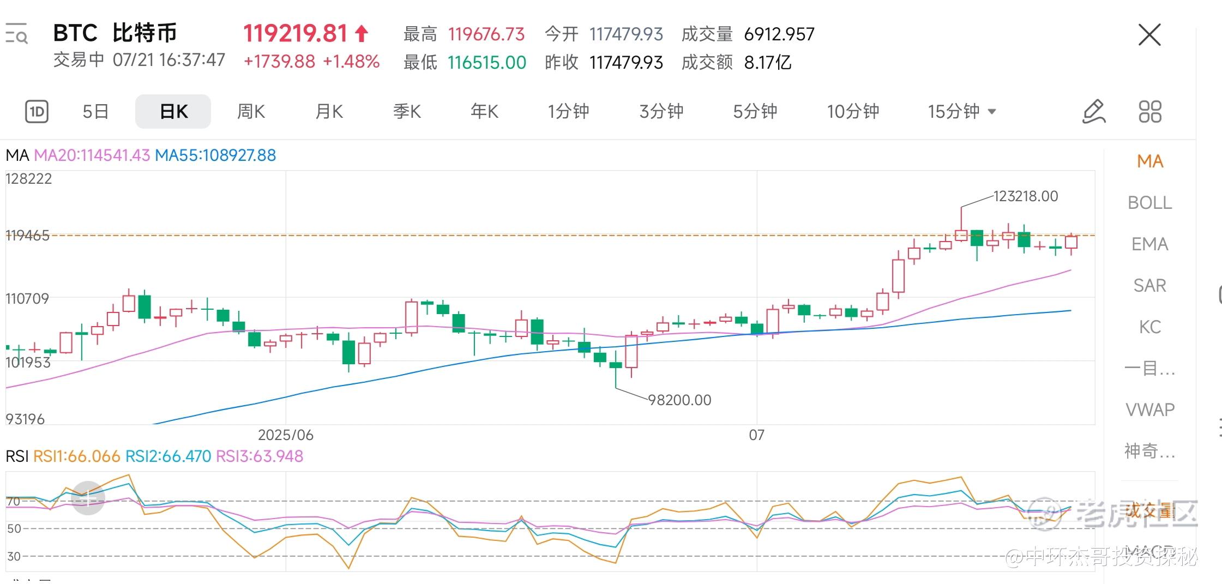The image size is (1222, 584).
Task: Enable the EMA indicator
Action: pos(1149,244)
